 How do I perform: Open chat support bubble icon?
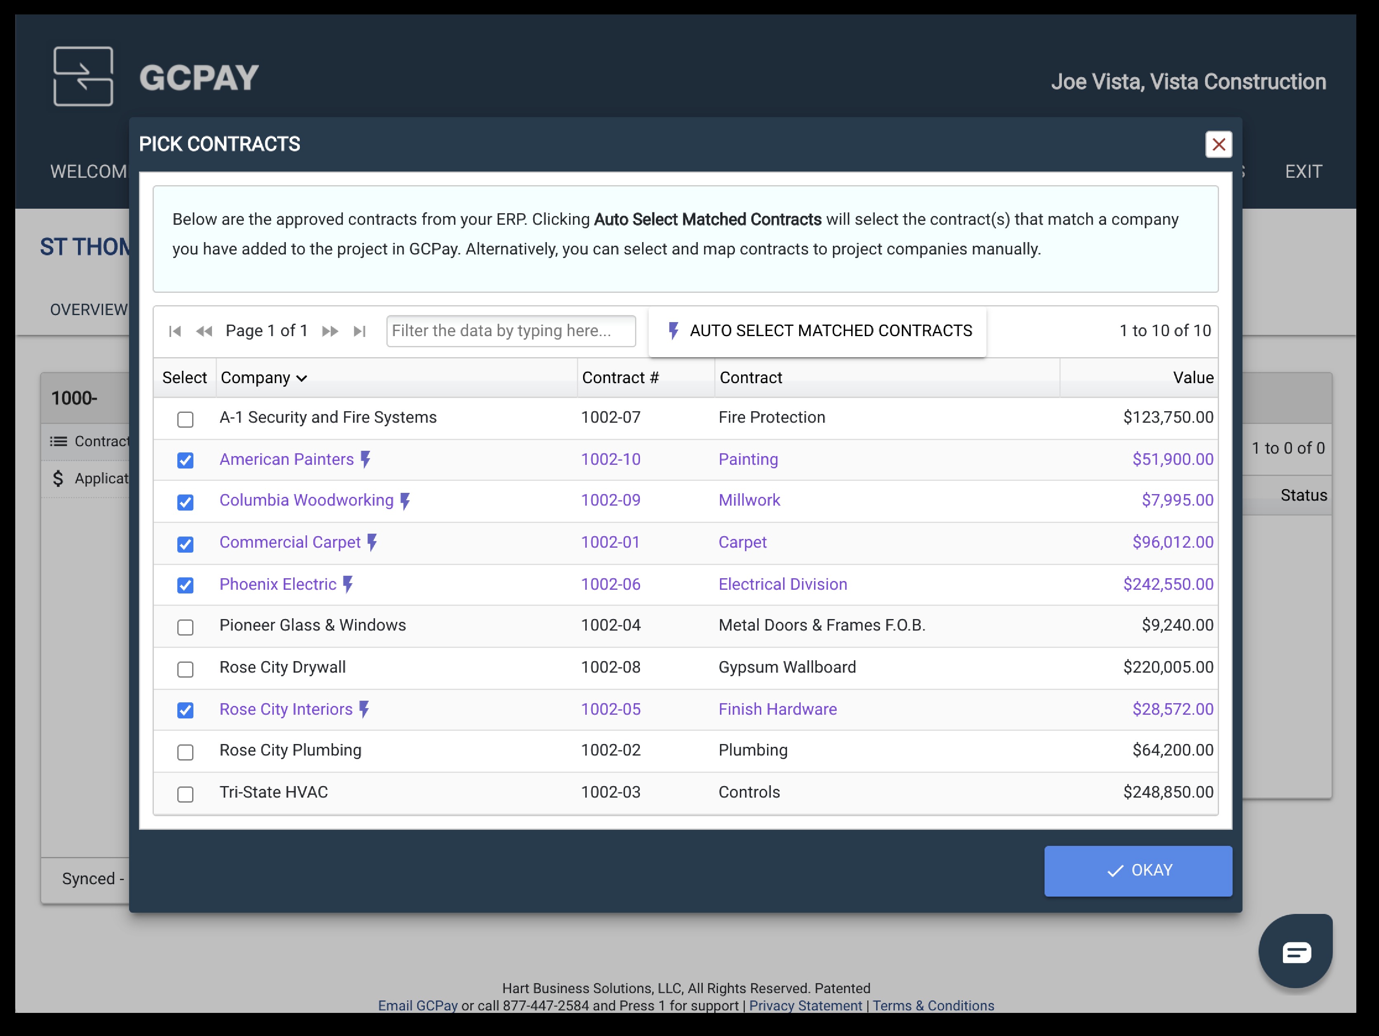click(x=1295, y=952)
